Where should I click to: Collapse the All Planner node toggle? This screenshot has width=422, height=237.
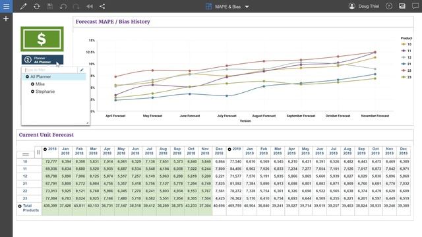(27, 77)
